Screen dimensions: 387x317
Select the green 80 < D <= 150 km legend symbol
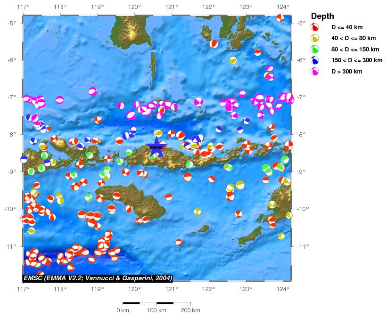(x=315, y=49)
